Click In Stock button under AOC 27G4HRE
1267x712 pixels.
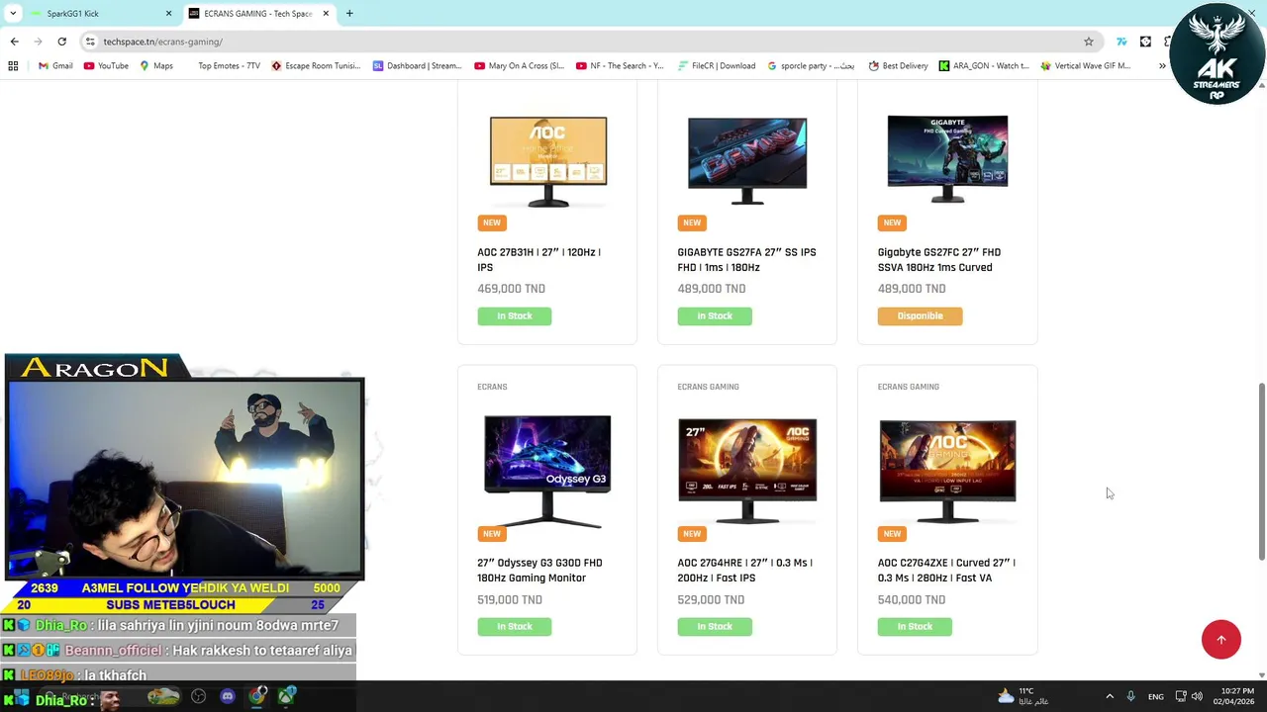click(715, 627)
